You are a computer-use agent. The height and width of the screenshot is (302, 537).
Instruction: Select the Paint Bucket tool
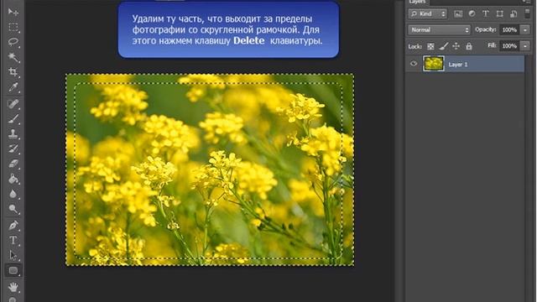coord(13,179)
